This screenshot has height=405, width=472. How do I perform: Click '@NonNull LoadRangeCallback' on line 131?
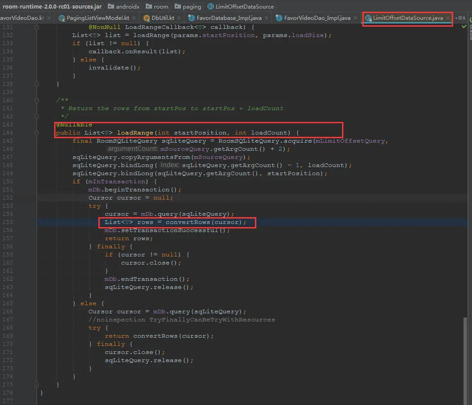point(148,27)
